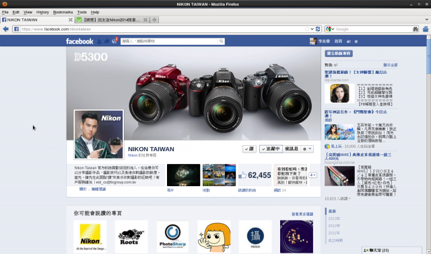The width and height of the screenshot is (431, 254).
Task: Open a new tab with the plus button
Action: tap(154, 19)
